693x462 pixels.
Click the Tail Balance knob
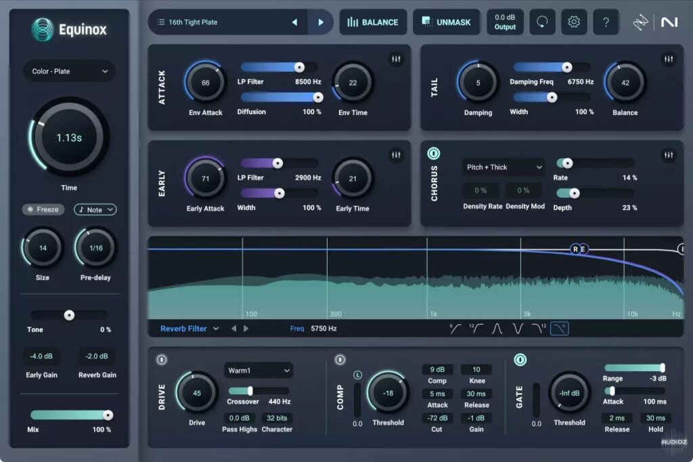pos(625,83)
